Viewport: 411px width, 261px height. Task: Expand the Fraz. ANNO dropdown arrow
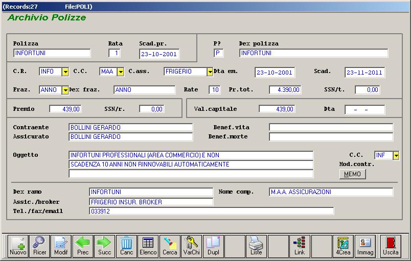(65, 90)
